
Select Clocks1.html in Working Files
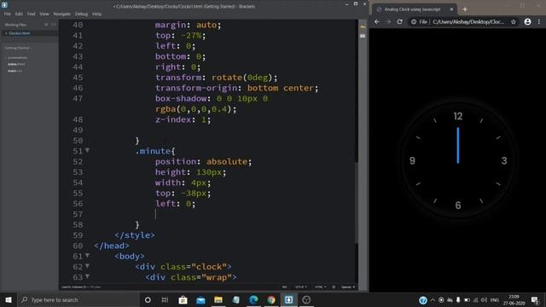(20, 33)
